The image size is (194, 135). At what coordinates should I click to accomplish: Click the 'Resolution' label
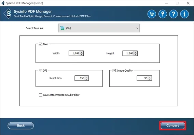pyautogui.click(x=56, y=78)
